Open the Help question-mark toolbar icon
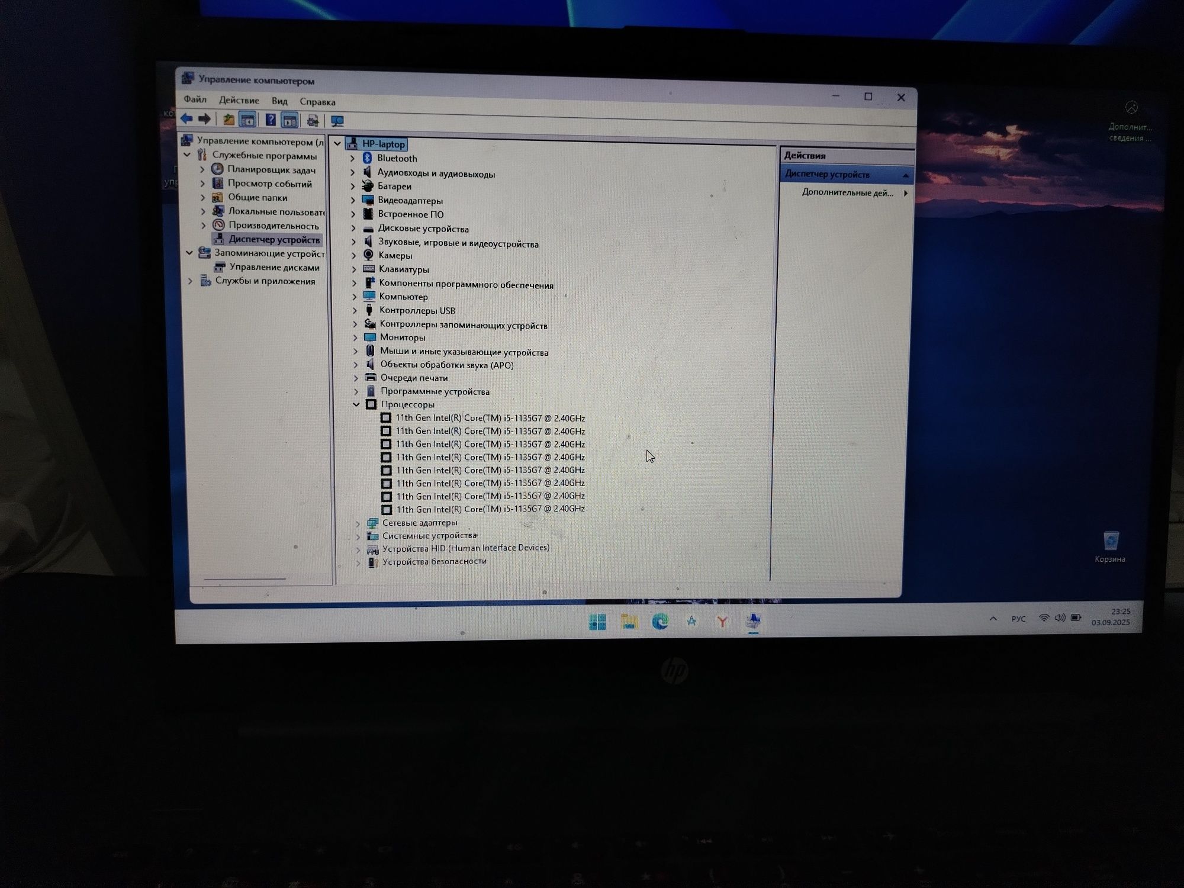 click(271, 120)
